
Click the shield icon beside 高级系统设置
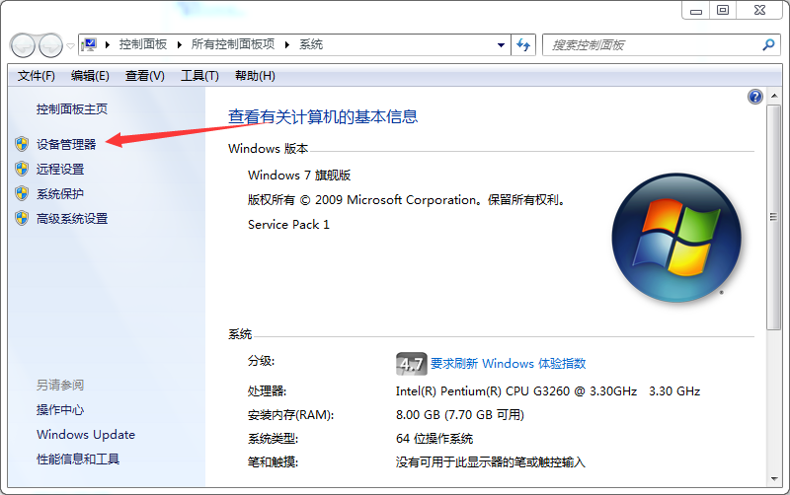click(22, 218)
